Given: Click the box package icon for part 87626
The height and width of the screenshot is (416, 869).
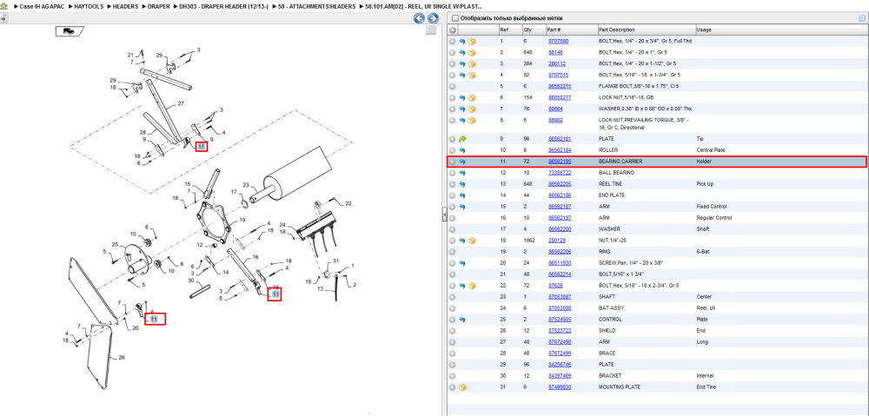Looking at the screenshot, I should coord(472,286).
